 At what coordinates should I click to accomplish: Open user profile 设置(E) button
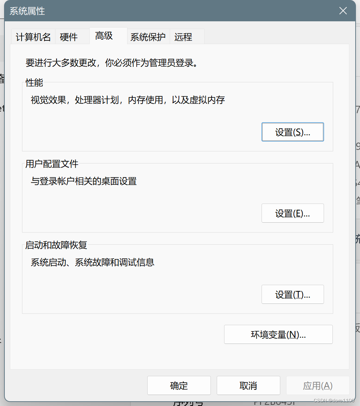click(x=292, y=213)
